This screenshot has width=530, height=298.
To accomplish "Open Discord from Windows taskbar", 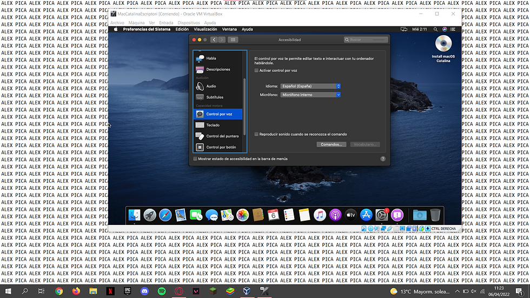I will point(145,291).
